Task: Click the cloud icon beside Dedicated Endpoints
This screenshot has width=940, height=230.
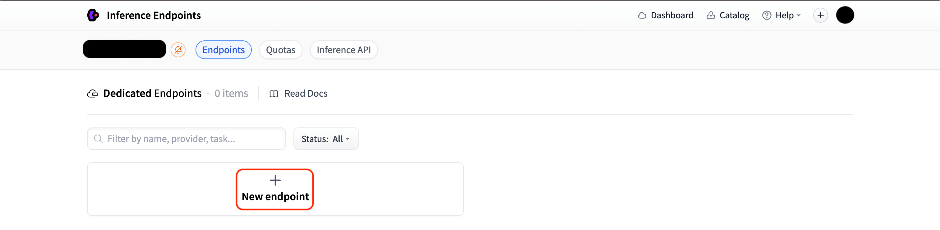Action: pos(93,94)
